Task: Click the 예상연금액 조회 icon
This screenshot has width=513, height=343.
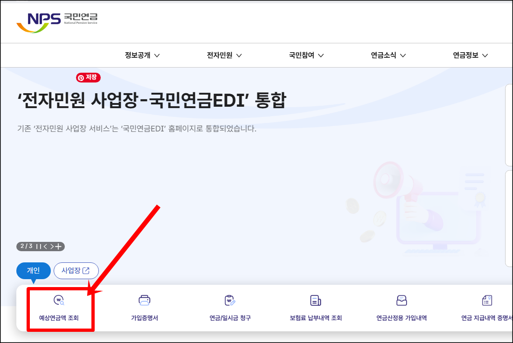Action: [x=59, y=300]
